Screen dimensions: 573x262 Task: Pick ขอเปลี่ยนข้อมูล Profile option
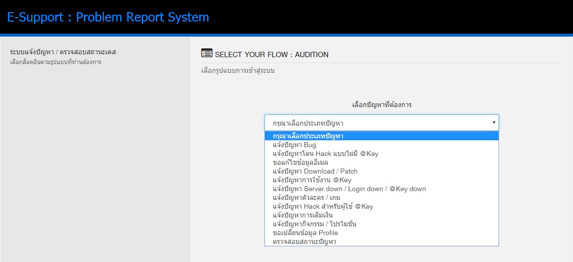pos(382,233)
